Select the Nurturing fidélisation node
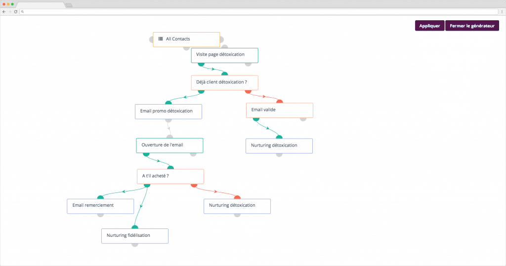Screen dimensions: 506x266 pos(135,236)
